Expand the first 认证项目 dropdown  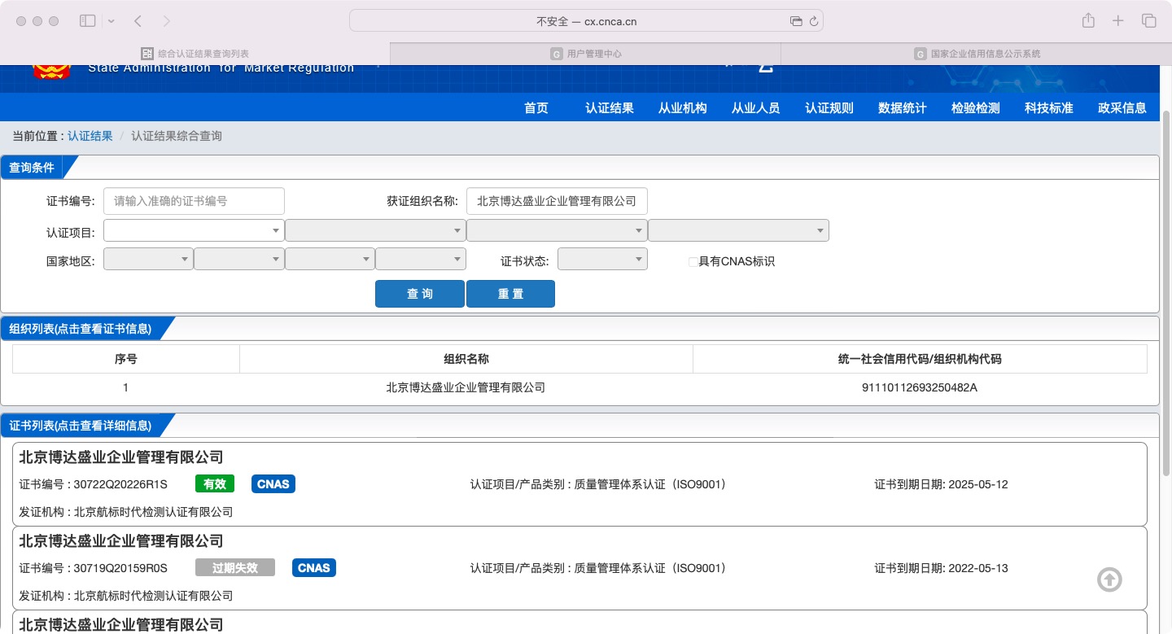tap(194, 231)
